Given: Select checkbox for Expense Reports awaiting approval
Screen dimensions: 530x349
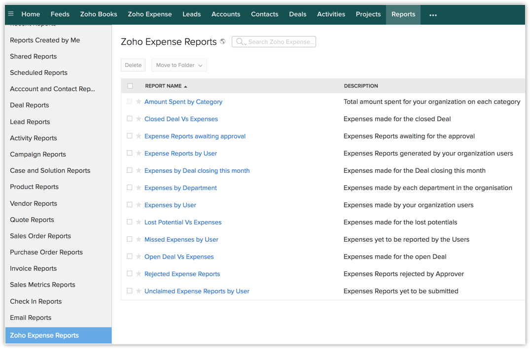Looking at the screenshot, I should (x=130, y=136).
